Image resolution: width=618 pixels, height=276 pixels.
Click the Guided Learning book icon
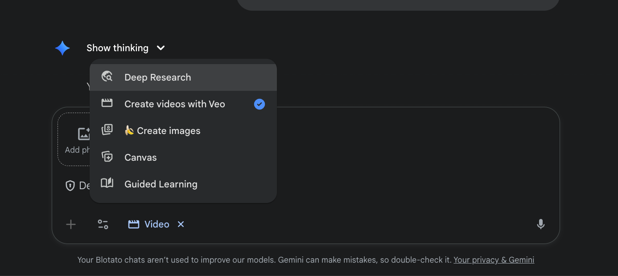[107, 183]
